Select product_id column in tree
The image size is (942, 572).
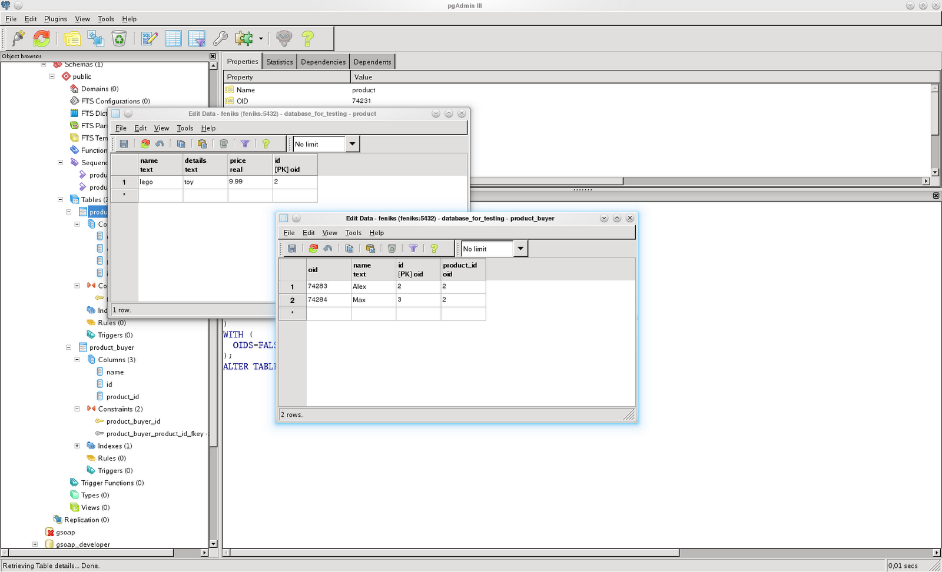point(122,397)
